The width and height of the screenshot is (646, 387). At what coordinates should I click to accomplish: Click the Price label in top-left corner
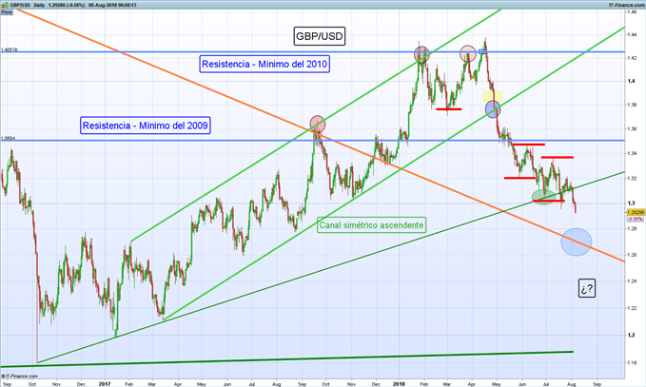[6, 12]
